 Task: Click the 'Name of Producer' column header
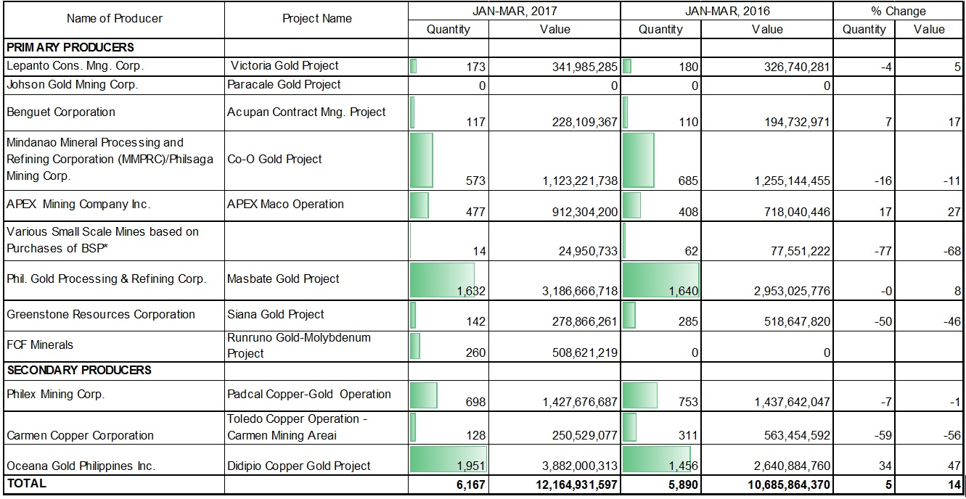(x=115, y=19)
